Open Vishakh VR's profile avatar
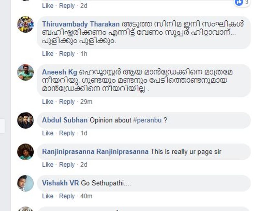259x211 pixels. pyautogui.click(x=25, y=183)
